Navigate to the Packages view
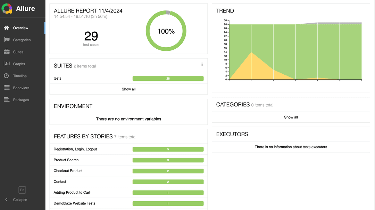The width and height of the screenshot is (375, 210). [x=23, y=100]
